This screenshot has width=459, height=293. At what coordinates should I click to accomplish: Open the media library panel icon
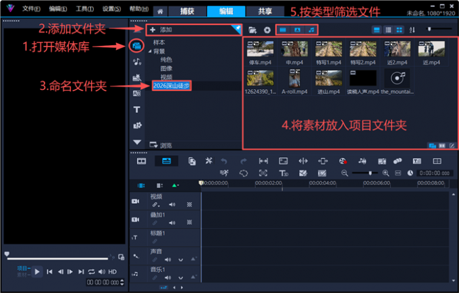coord(137,46)
